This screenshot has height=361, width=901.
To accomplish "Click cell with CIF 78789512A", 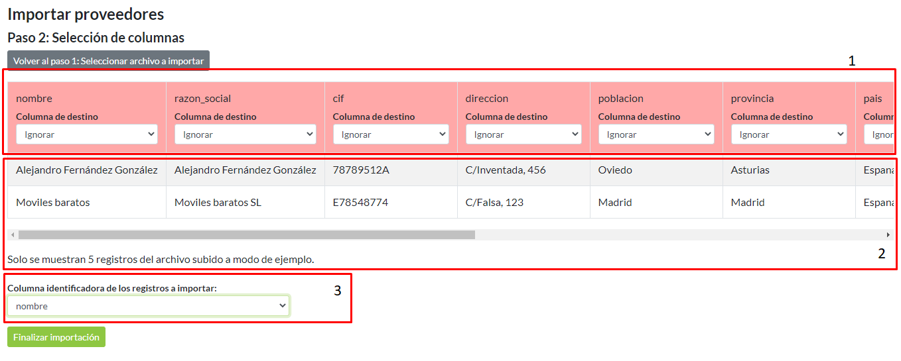I will (x=361, y=170).
